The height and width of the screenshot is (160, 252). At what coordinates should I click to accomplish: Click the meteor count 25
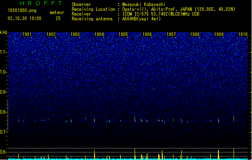[58, 18]
